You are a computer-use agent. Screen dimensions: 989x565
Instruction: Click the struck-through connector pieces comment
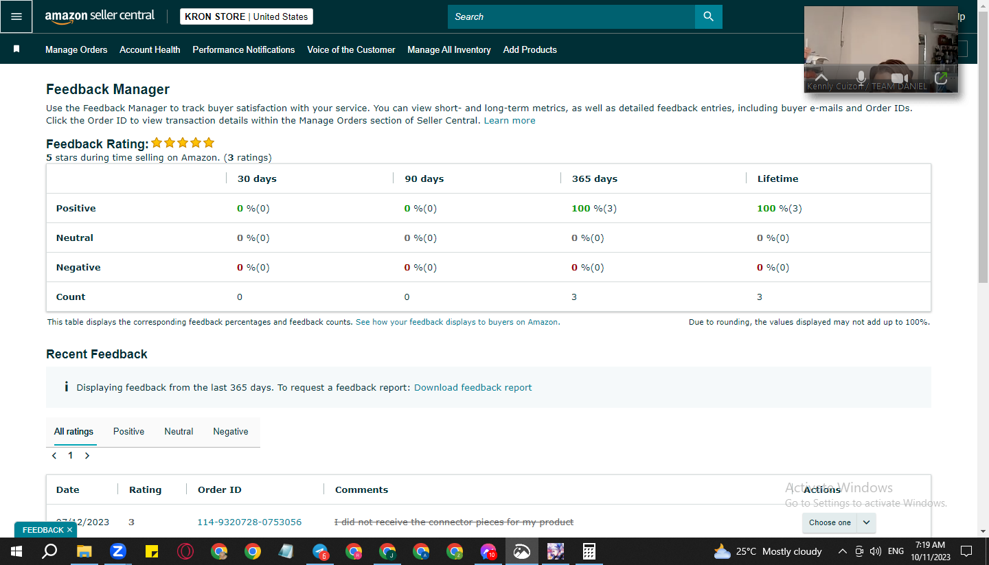(x=454, y=522)
